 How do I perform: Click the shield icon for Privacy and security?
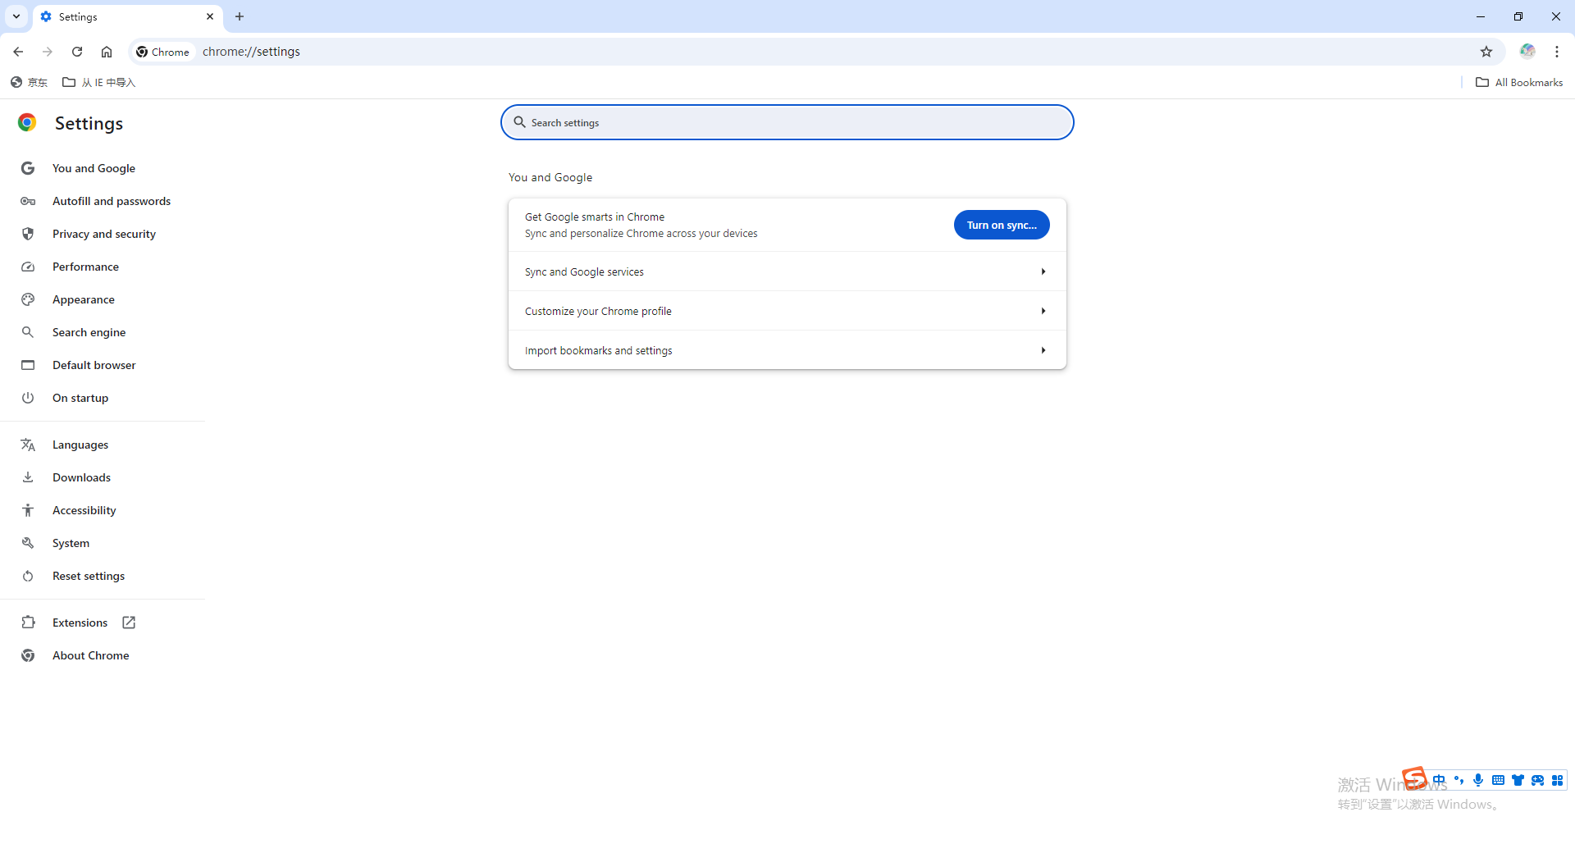coord(28,234)
